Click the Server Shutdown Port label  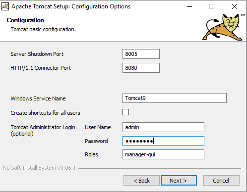pos(37,54)
